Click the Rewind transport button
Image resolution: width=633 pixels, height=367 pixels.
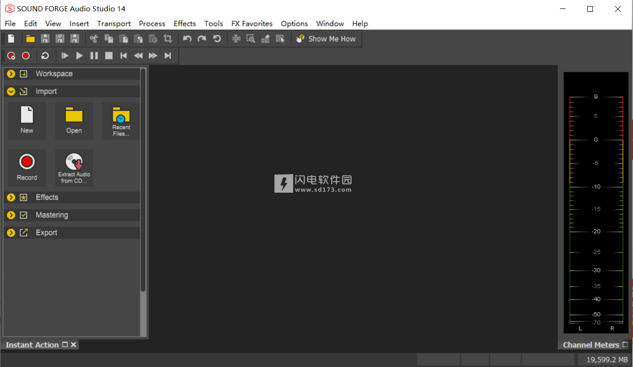138,56
